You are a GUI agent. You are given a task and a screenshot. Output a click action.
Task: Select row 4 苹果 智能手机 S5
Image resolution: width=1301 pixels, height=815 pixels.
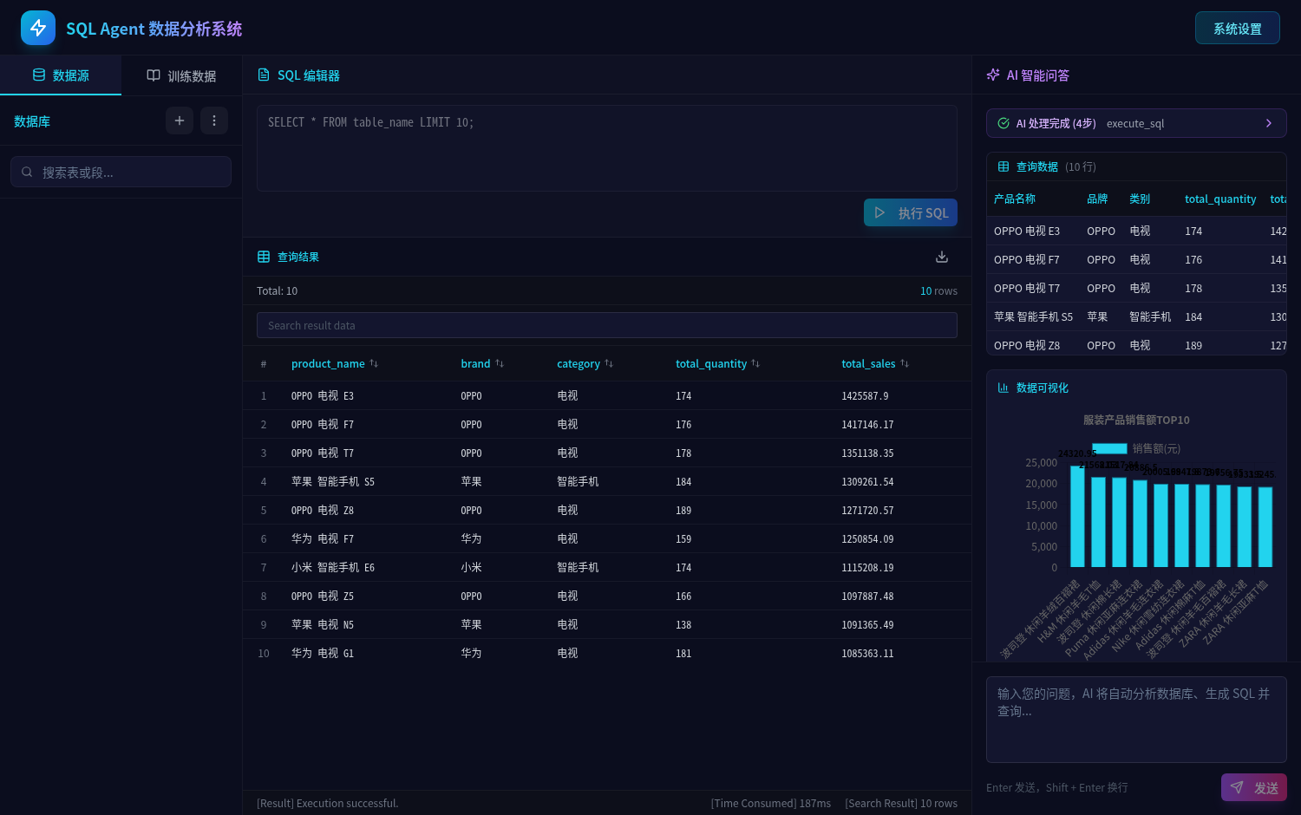point(607,481)
